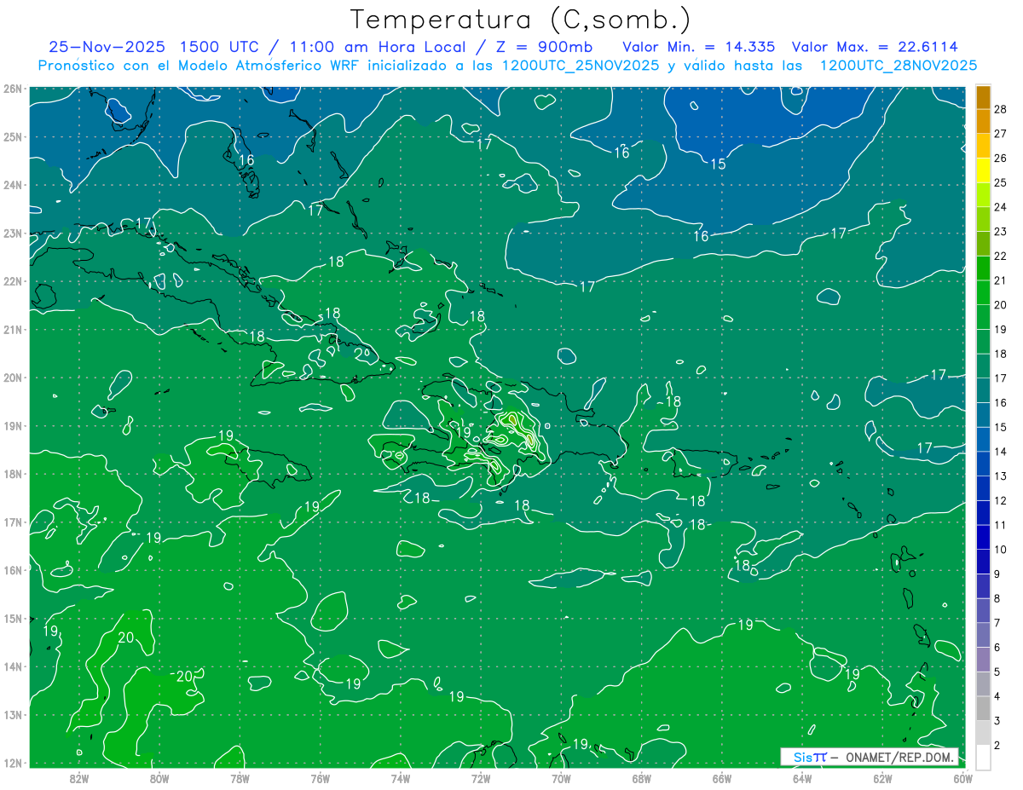1023x790 pixels.
Task: Click the 'Valor Min. = 14.335' value
Action: [x=699, y=47]
